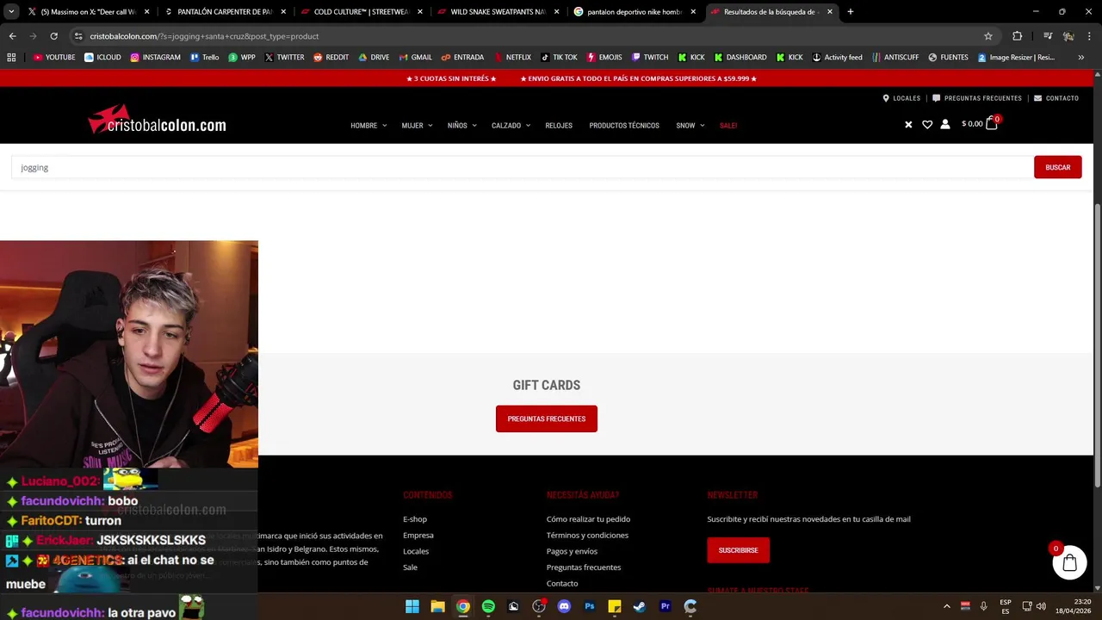Open NETFLIX bookmark

[511, 57]
